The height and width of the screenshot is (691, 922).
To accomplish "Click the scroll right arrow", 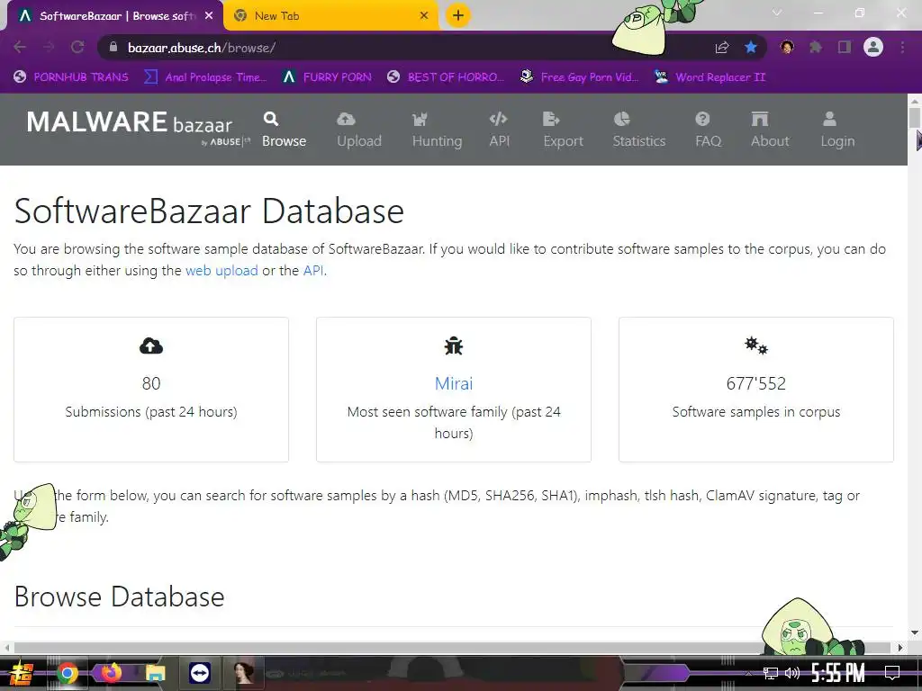I will click(x=900, y=648).
